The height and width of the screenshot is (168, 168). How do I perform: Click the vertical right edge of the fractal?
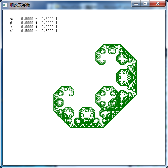tap(136, 78)
